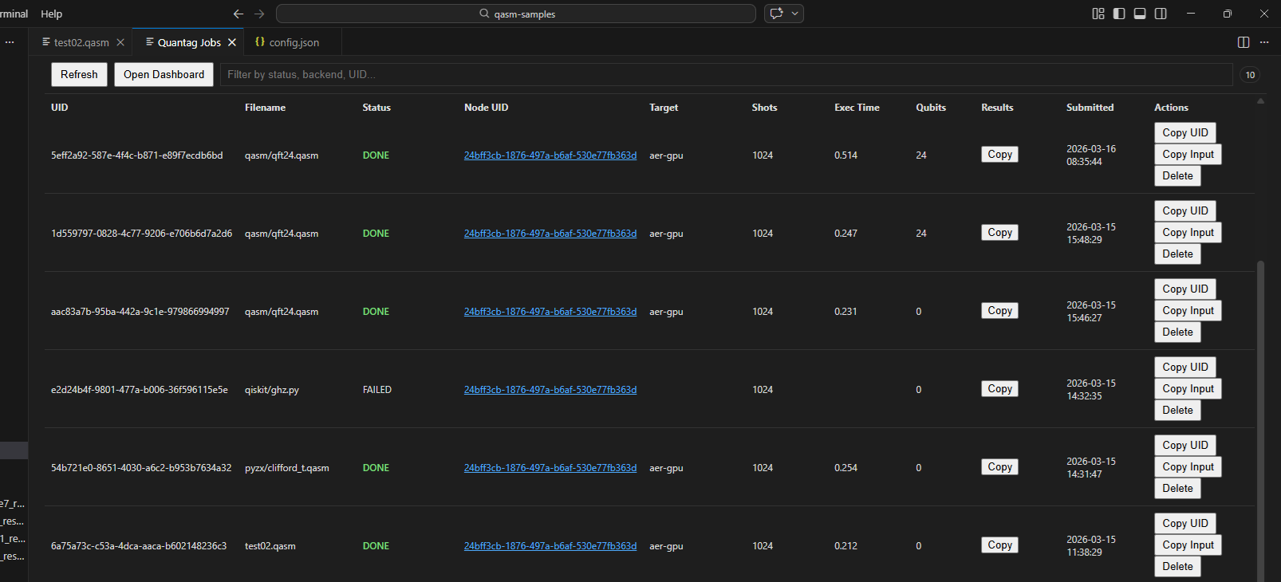The height and width of the screenshot is (582, 1281).
Task: Open the qasm-samples command center search
Action: click(x=516, y=14)
